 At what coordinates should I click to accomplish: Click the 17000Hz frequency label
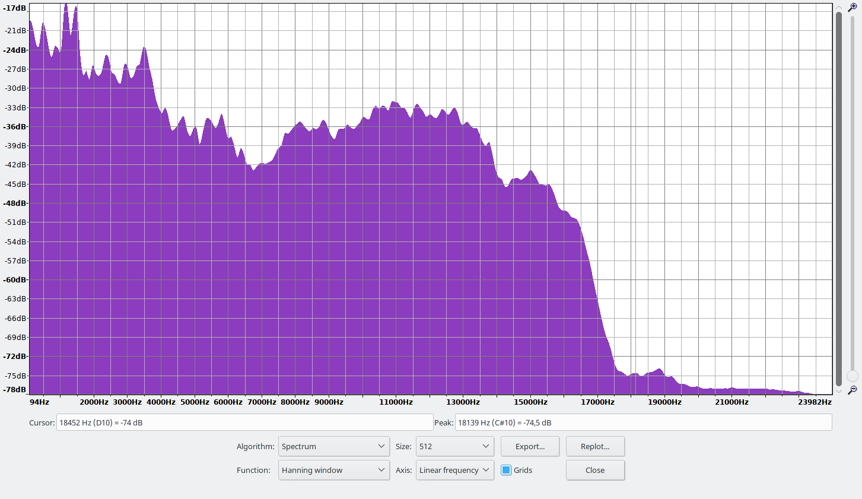(x=597, y=402)
